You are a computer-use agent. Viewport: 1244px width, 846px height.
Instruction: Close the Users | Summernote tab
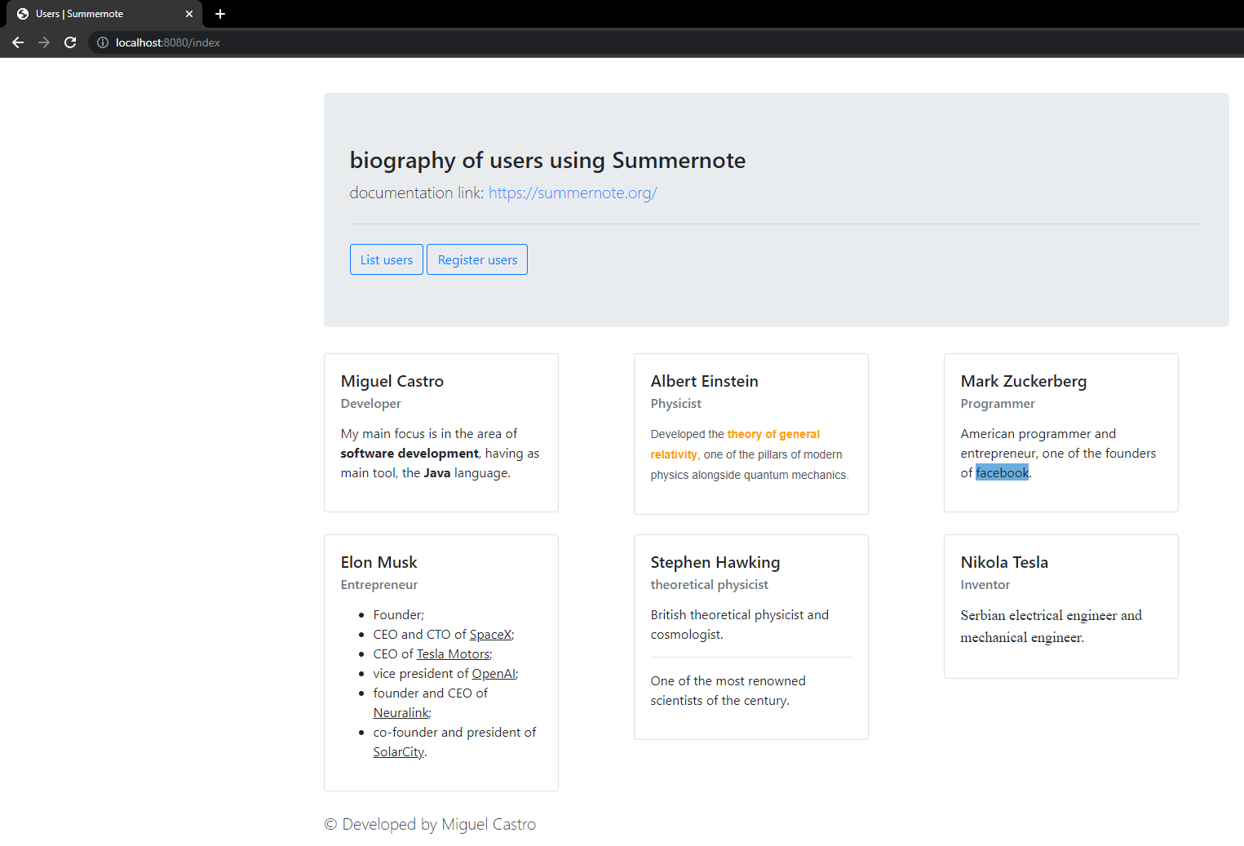tap(189, 14)
